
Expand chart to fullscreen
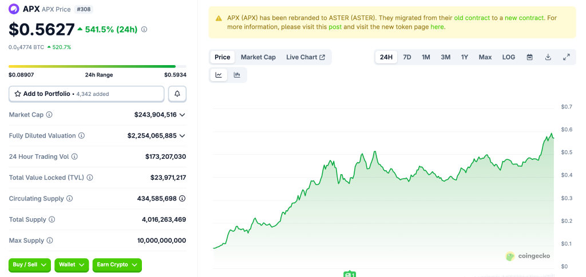point(566,57)
